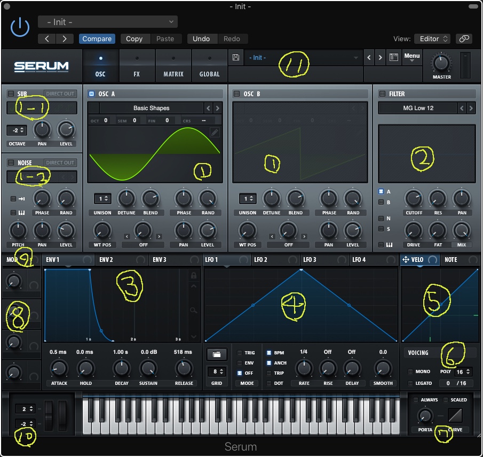Click the host previous preset arrow
This screenshot has height=457, width=483.
pos(47,39)
